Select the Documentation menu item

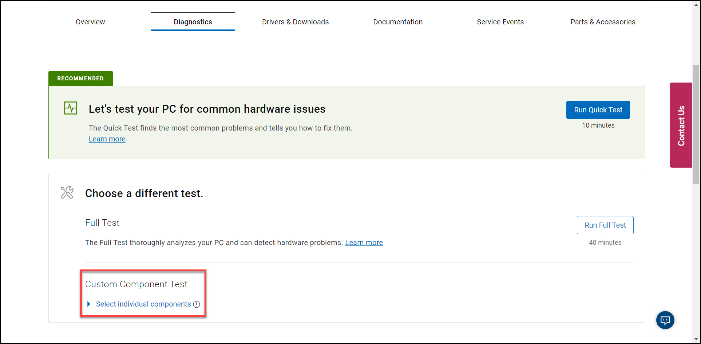point(398,22)
